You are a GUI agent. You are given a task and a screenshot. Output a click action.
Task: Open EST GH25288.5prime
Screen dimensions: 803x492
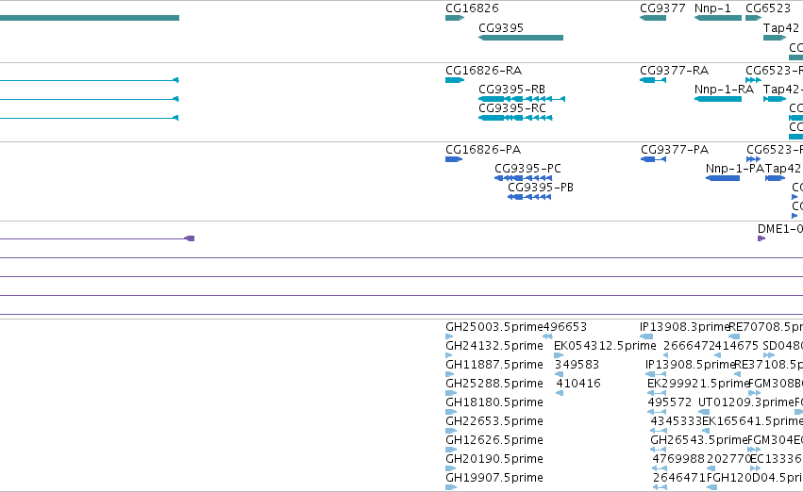click(x=494, y=384)
